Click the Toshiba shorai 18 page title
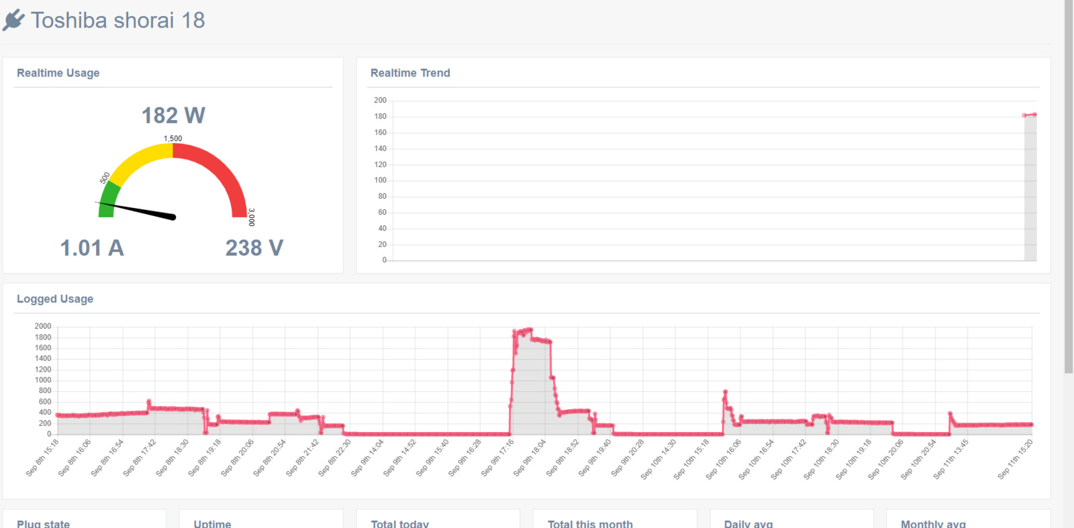 tap(117, 20)
